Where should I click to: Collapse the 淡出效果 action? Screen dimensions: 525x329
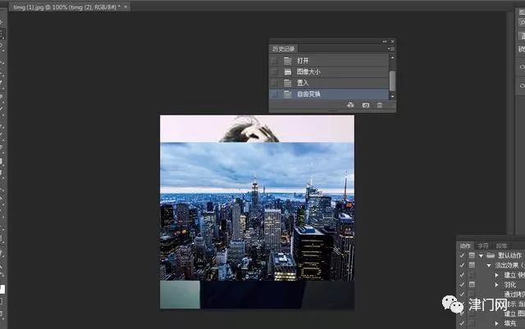coord(489,265)
